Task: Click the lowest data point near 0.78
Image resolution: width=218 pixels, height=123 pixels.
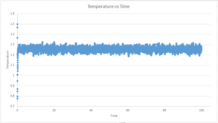Action: click(18, 98)
